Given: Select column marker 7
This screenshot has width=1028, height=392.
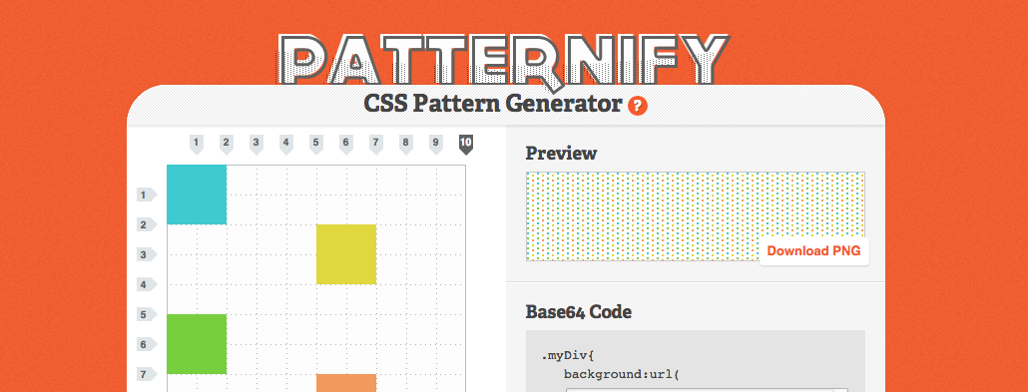Looking at the screenshot, I should 375,145.
